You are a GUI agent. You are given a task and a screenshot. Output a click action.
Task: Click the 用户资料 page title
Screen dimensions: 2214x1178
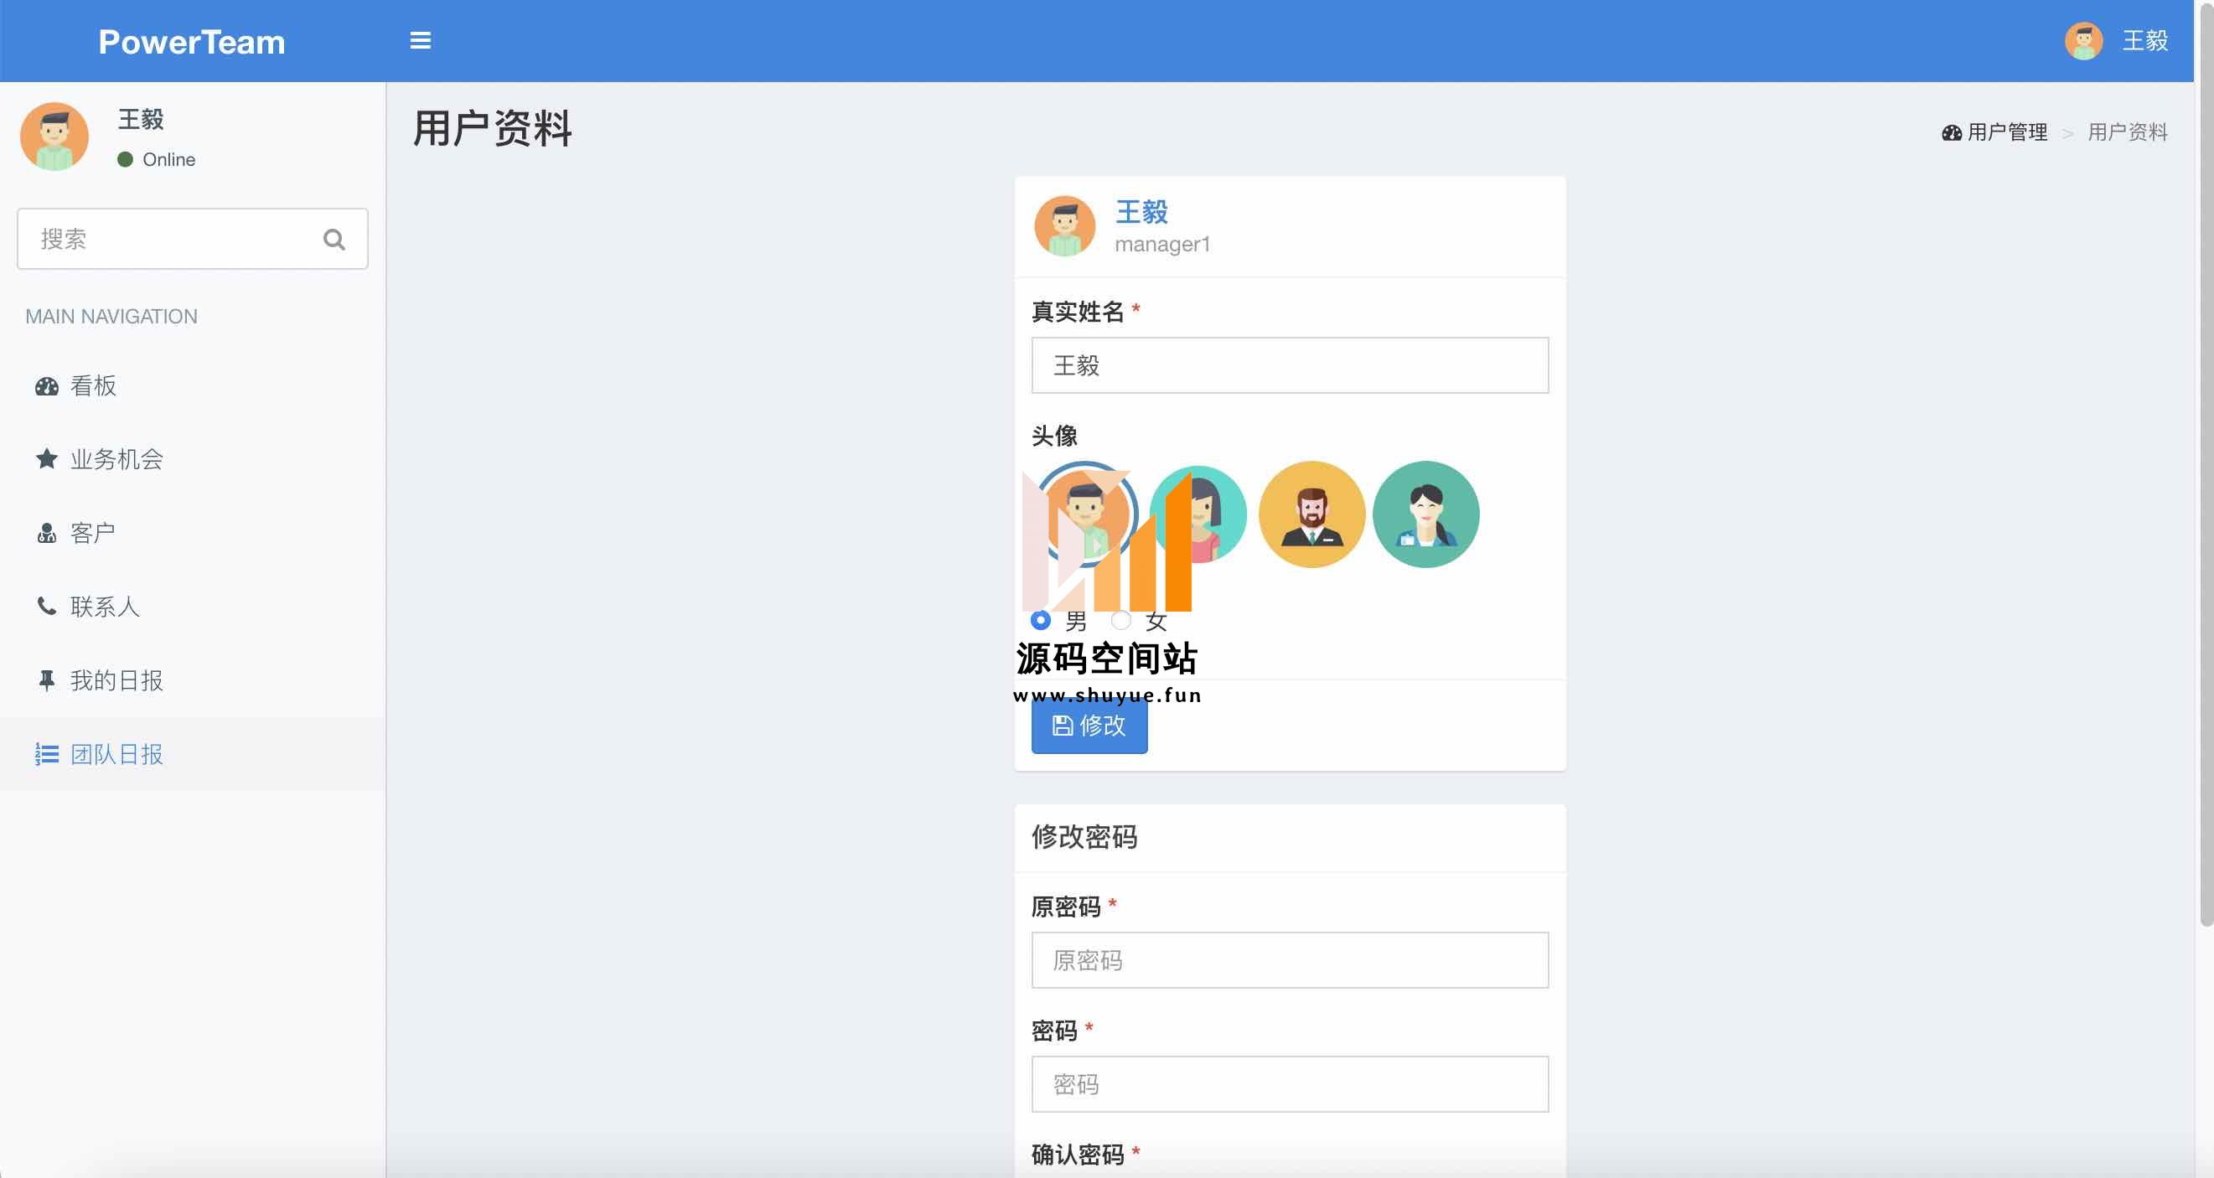493,129
